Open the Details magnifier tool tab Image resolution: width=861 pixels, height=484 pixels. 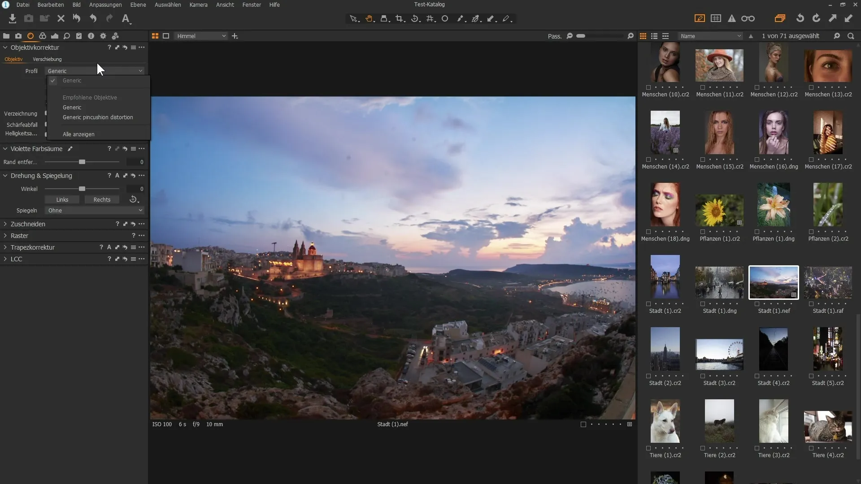coord(67,36)
